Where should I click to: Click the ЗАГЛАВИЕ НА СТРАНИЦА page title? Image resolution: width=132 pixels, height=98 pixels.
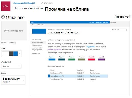(63, 33)
